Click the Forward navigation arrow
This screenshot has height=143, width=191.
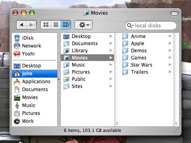32,25
